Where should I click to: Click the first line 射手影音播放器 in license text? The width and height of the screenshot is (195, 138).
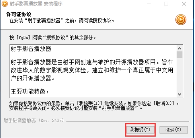click(31, 49)
